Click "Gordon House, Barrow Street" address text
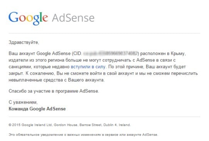The image size is (209, 141). 78,125
